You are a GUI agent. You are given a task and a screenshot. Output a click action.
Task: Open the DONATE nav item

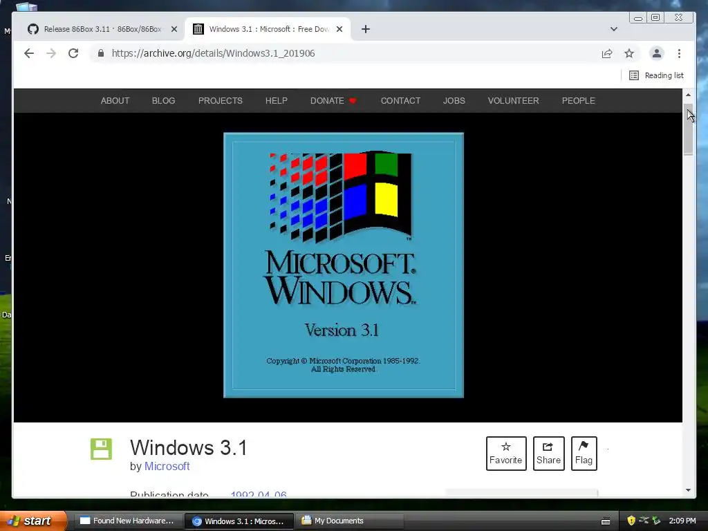pos(333,101)
